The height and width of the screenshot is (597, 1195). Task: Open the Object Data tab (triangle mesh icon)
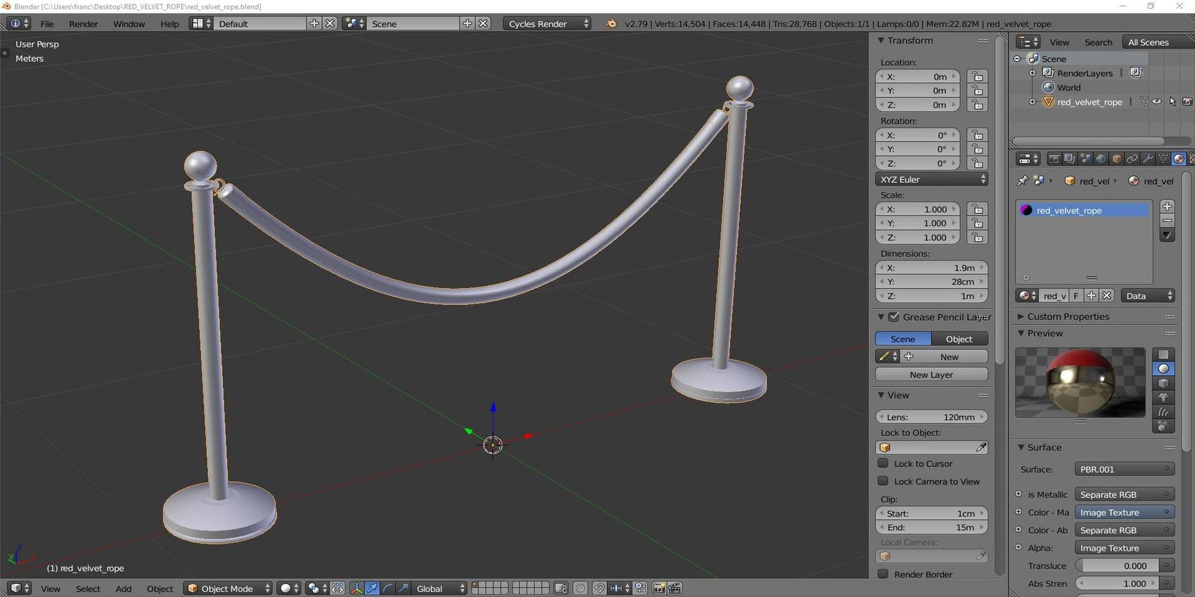(1163, 159)
